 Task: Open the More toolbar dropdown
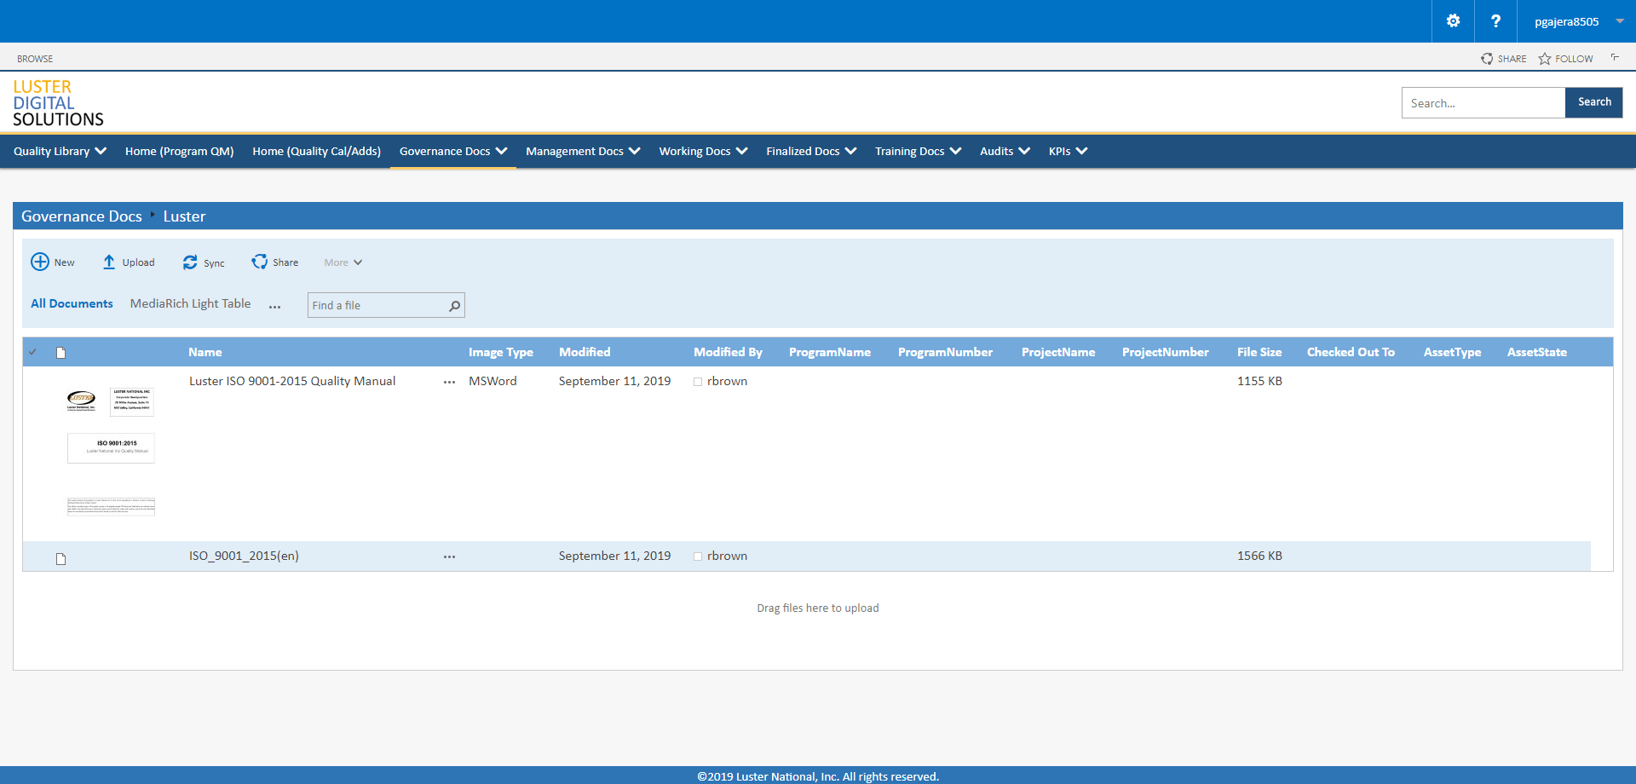click(343, 262)
